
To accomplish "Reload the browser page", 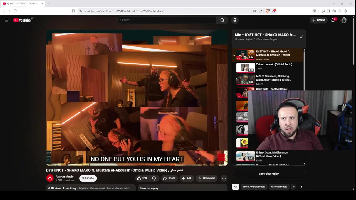I will point(15,11).
